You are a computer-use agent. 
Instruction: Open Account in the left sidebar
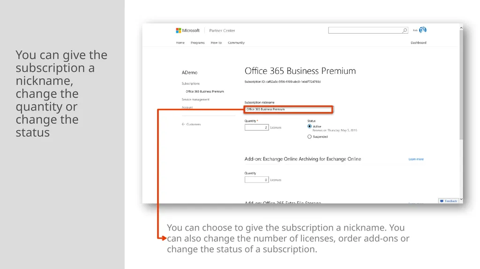tap(187, 107)
